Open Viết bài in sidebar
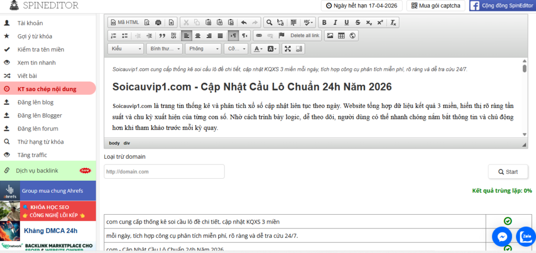536x253 pixels. pos(27,75)
